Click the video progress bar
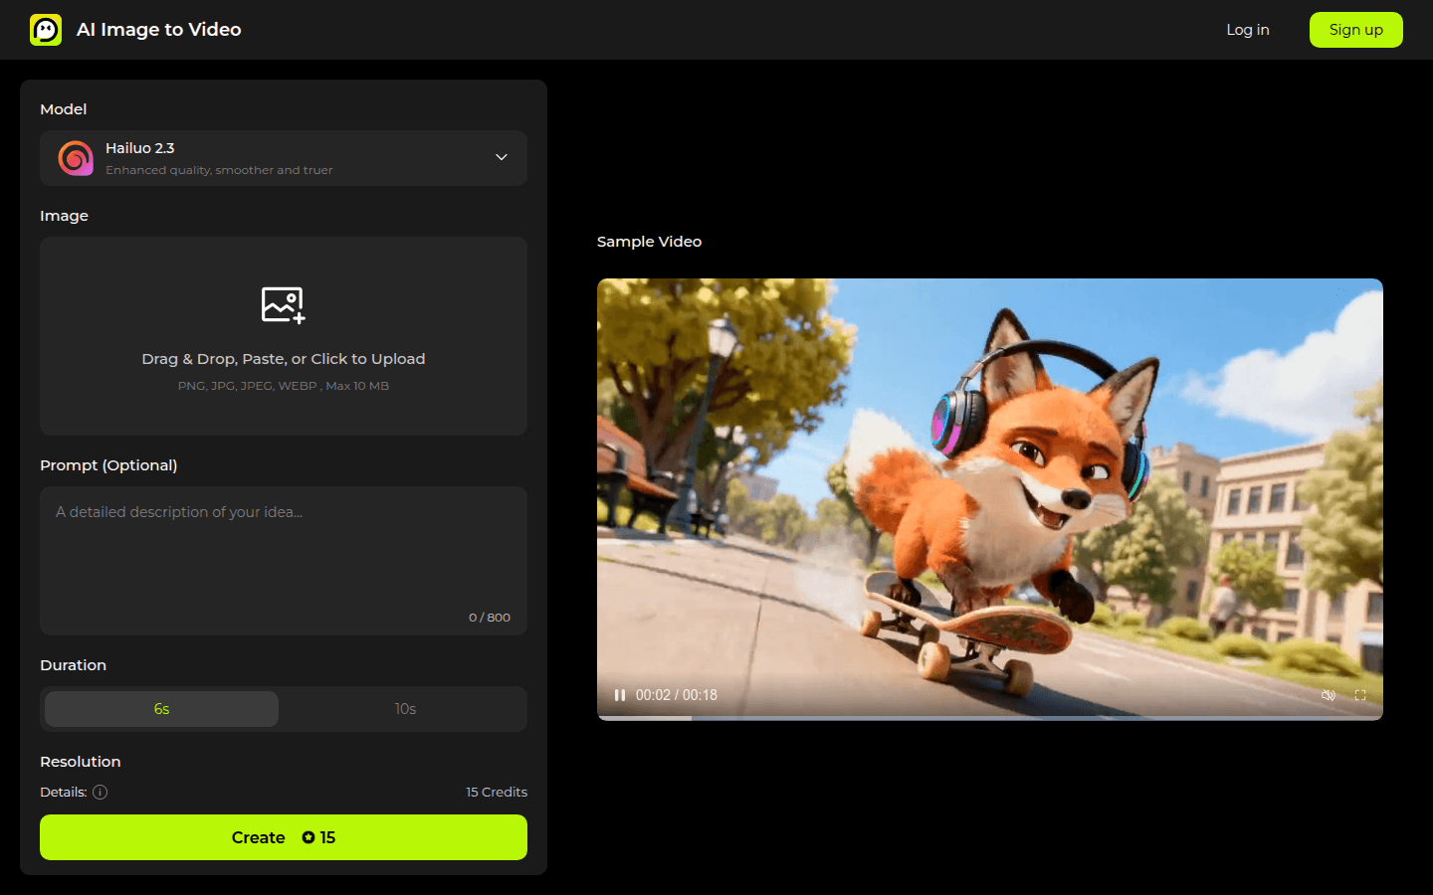The image size is (1433, 895). coord(989,717)
